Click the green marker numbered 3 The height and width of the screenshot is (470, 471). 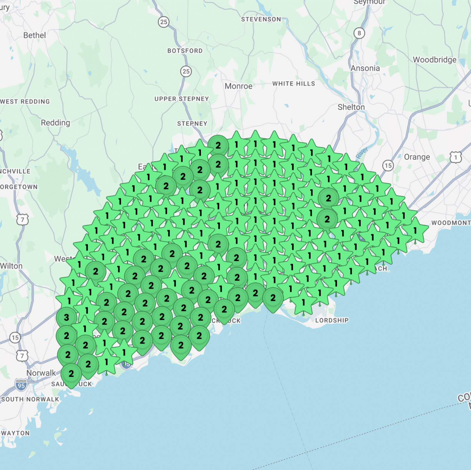tap(67, 317)
